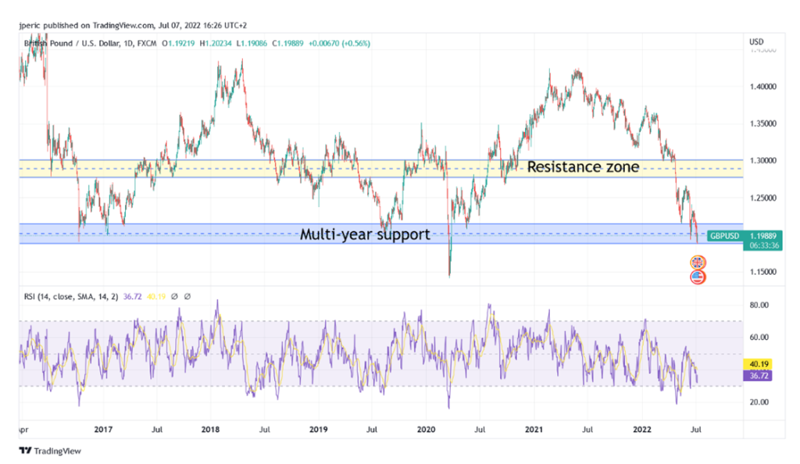Viewport: 800px width, 464px height.
Task: Click the second circle icon after RSI values
Action: [x=188, y=296]
